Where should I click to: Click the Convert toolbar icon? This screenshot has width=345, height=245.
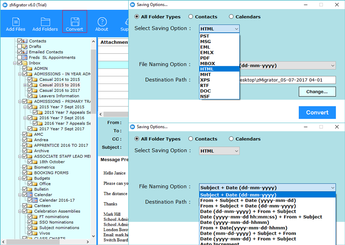[75, 22]
